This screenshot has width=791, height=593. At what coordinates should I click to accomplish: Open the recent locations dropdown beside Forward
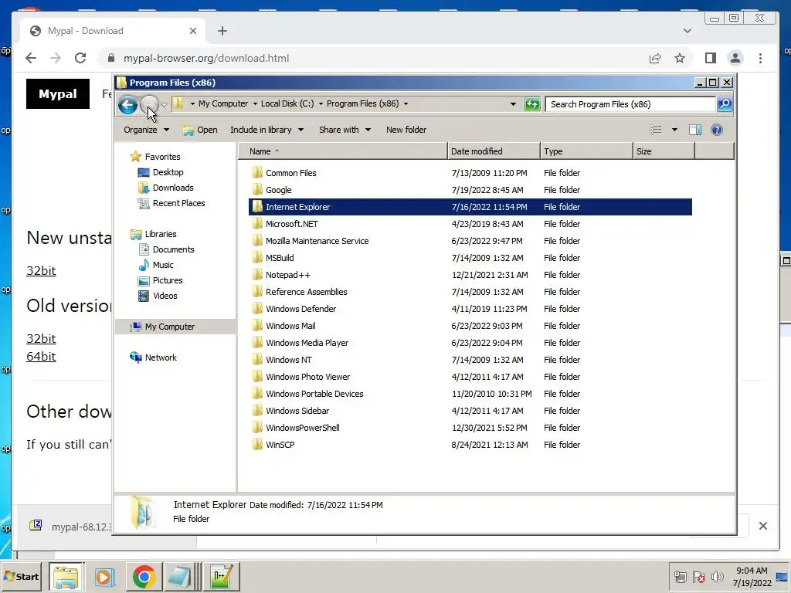click(164, 105)
